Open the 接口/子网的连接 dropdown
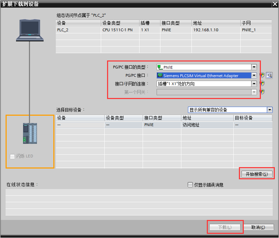Screen dimensions: 279x238 pyautogui.click(x=254, y=84)
